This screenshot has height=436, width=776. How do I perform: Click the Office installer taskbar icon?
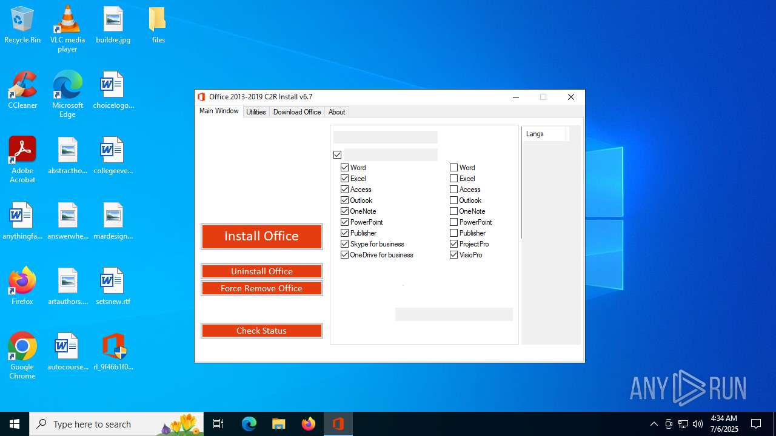coord(338,424)
